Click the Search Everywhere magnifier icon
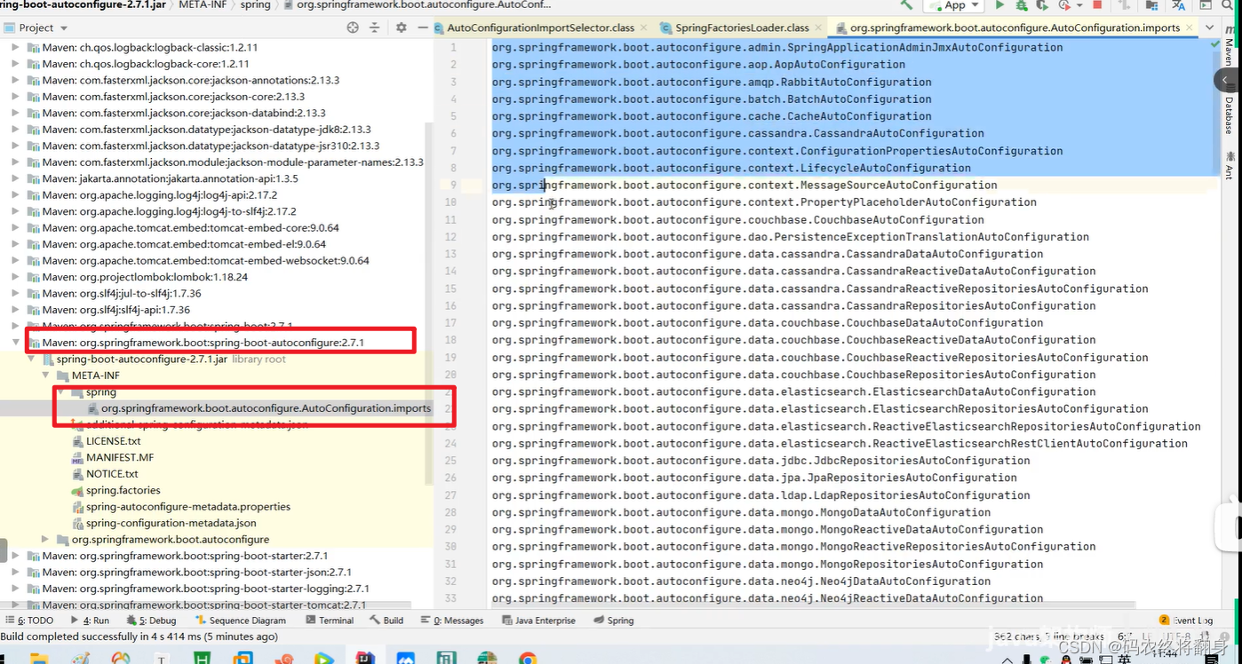 (x=1229, y=5)
